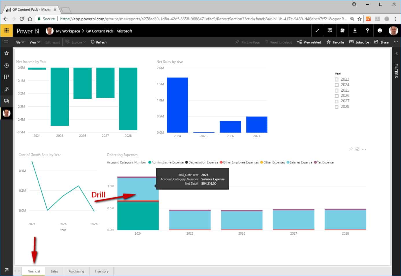This screenshot has width=401, height=276.
Task: Check the 2028 year slicer box
Action: click(x=336, y=107)
